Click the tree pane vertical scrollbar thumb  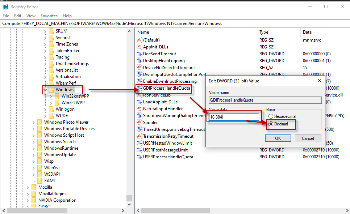(x=129, y=198)
